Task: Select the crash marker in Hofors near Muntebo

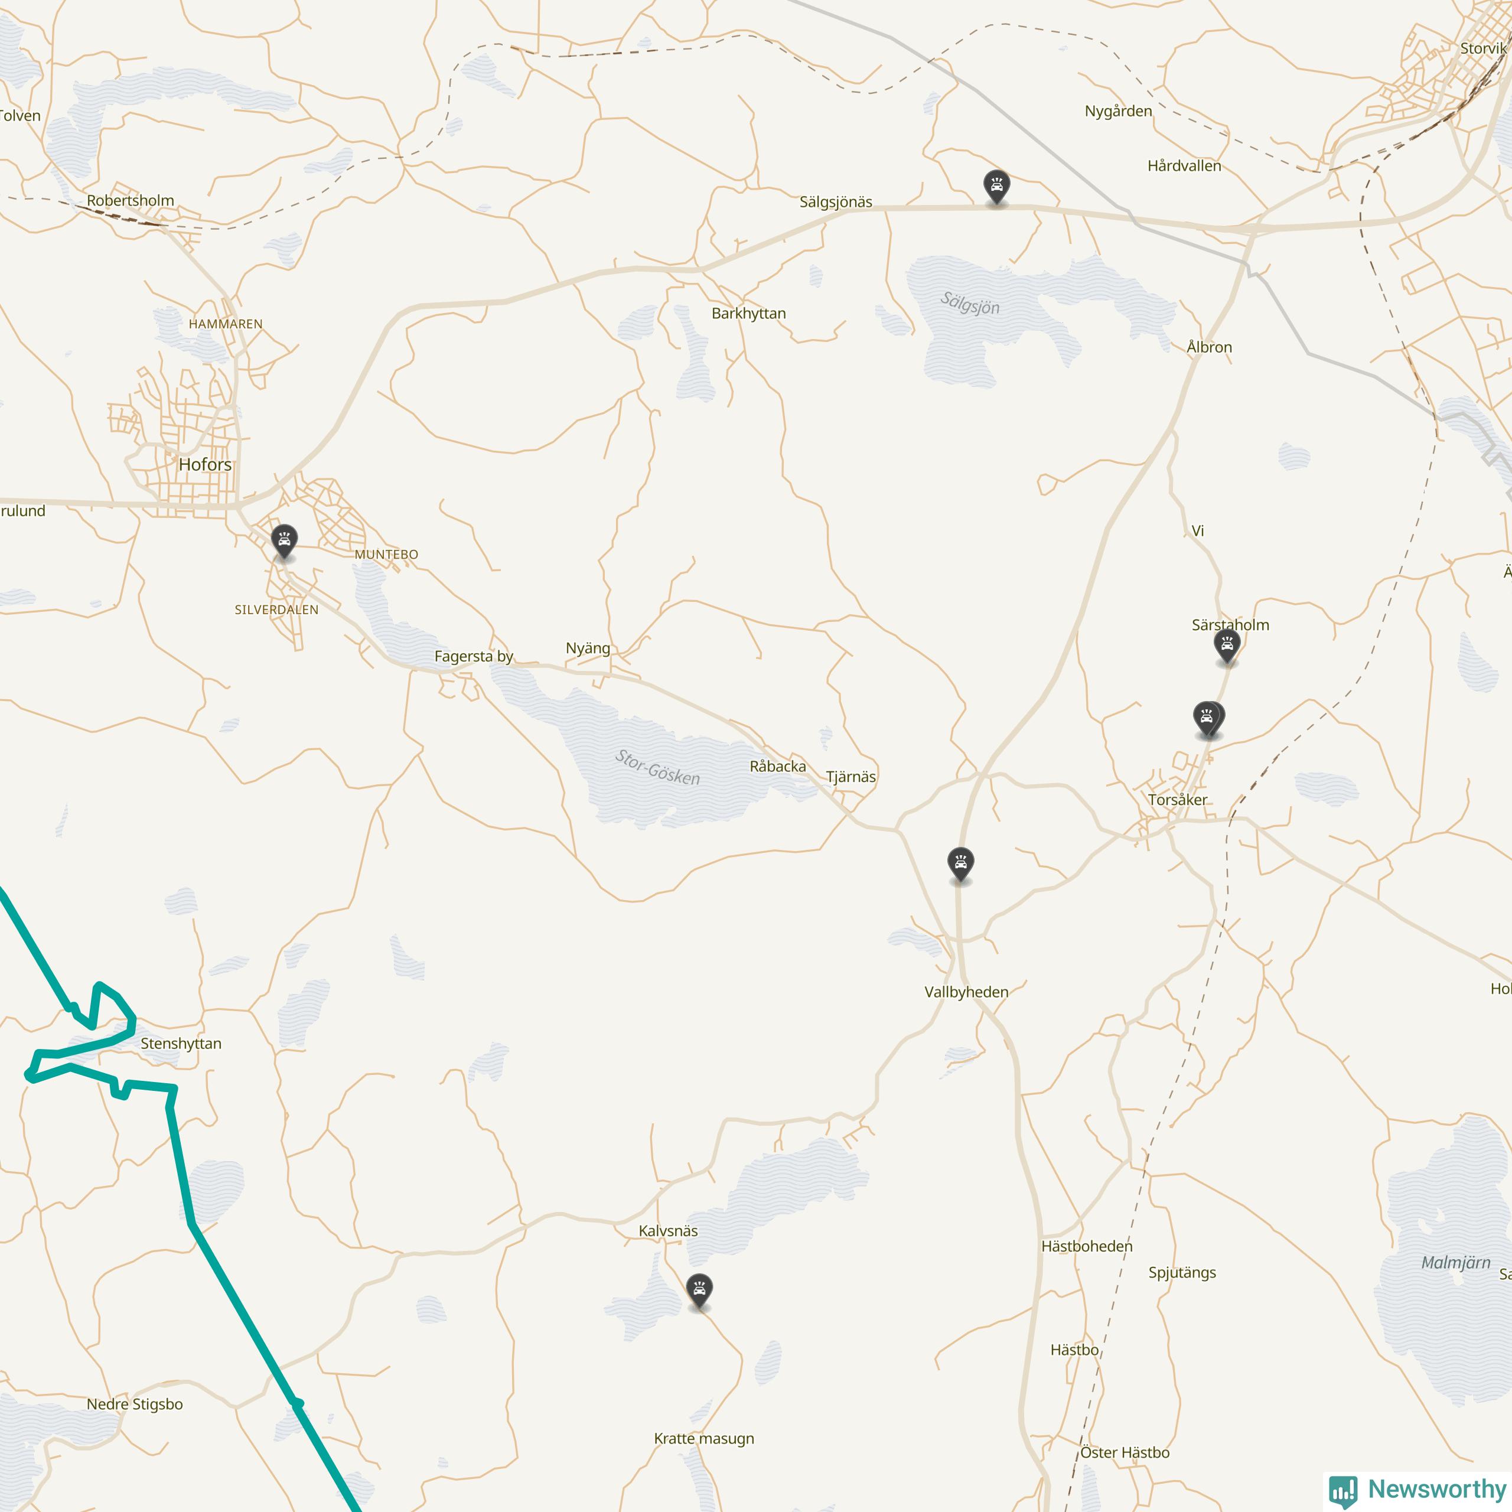Action: pos(284,542)
